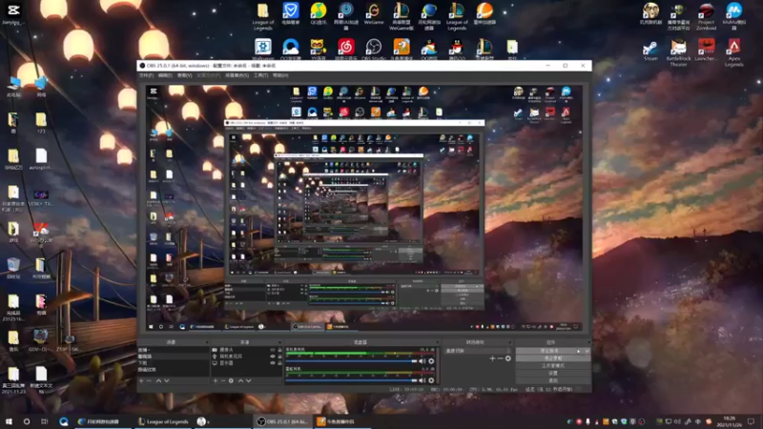Open scene transition type dropdown

pos(478,351)
